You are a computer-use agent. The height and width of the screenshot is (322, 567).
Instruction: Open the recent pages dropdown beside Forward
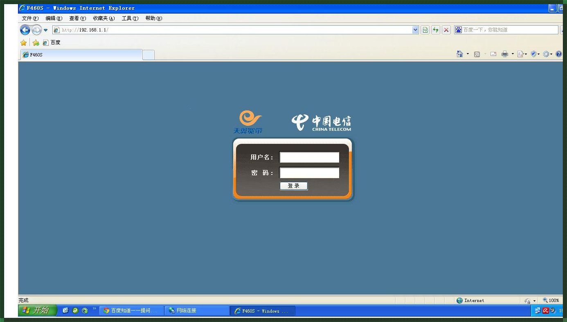45,30
